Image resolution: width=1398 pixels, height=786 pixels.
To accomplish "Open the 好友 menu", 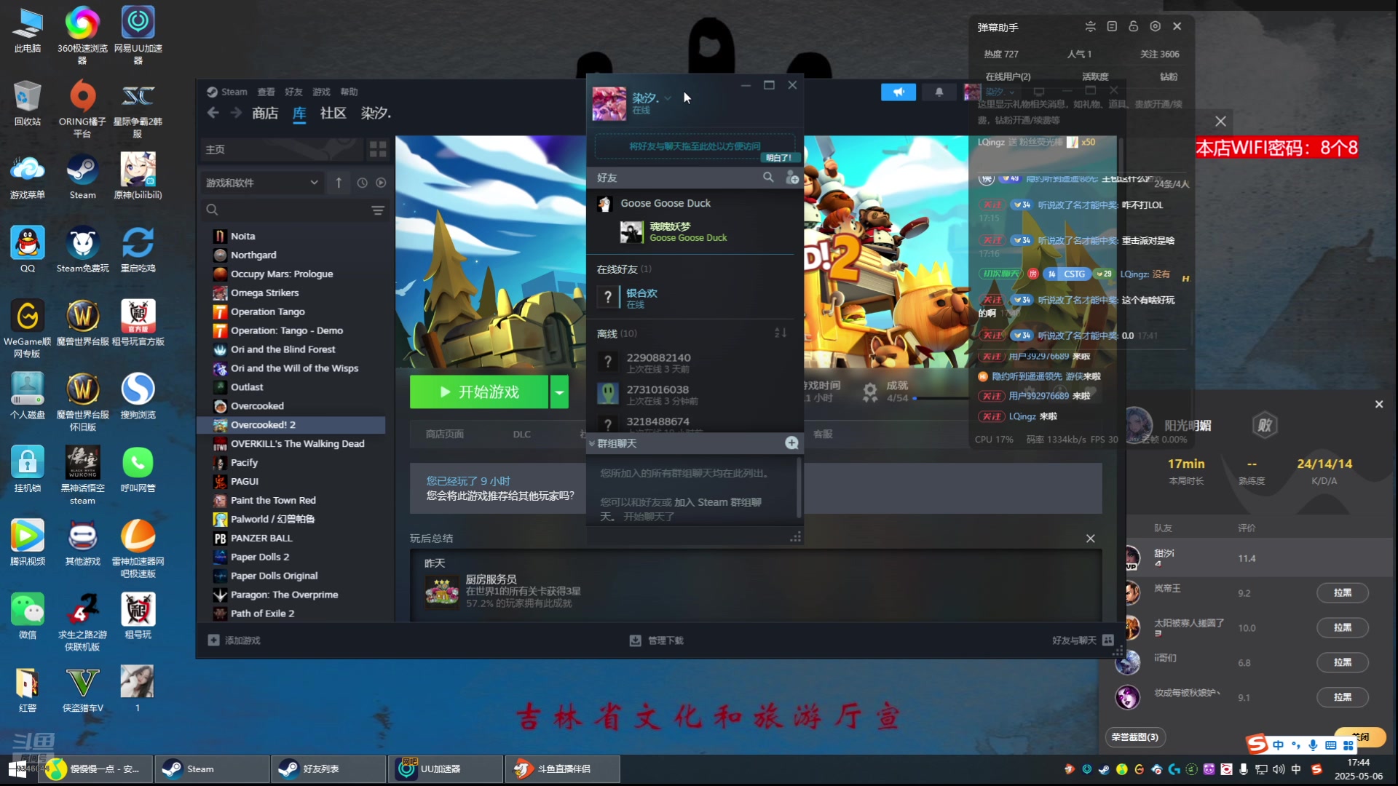I will tap(293, 92).
